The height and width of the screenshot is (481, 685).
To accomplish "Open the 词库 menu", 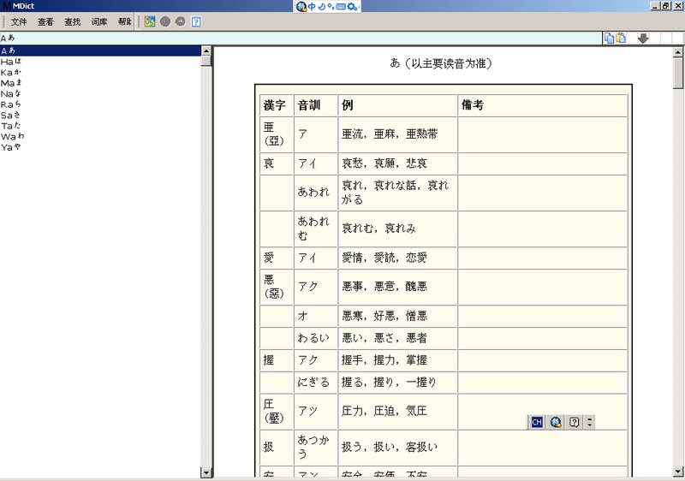I will point(99,21).
